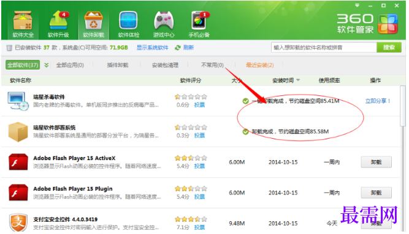The height and width of the screenshot is (234, 409).
Task: Click the trash can icon beside 已安装软件
Action: [9, 48]
